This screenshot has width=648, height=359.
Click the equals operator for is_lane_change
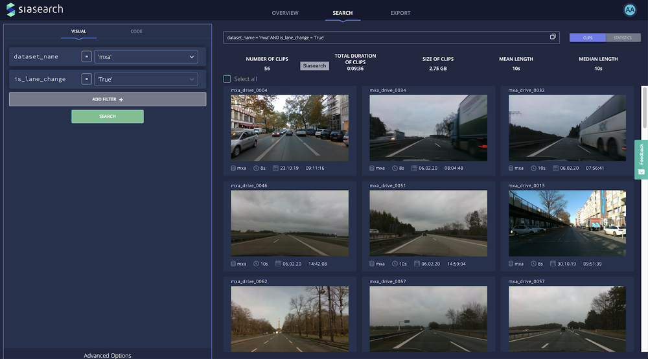click(86, 79)
